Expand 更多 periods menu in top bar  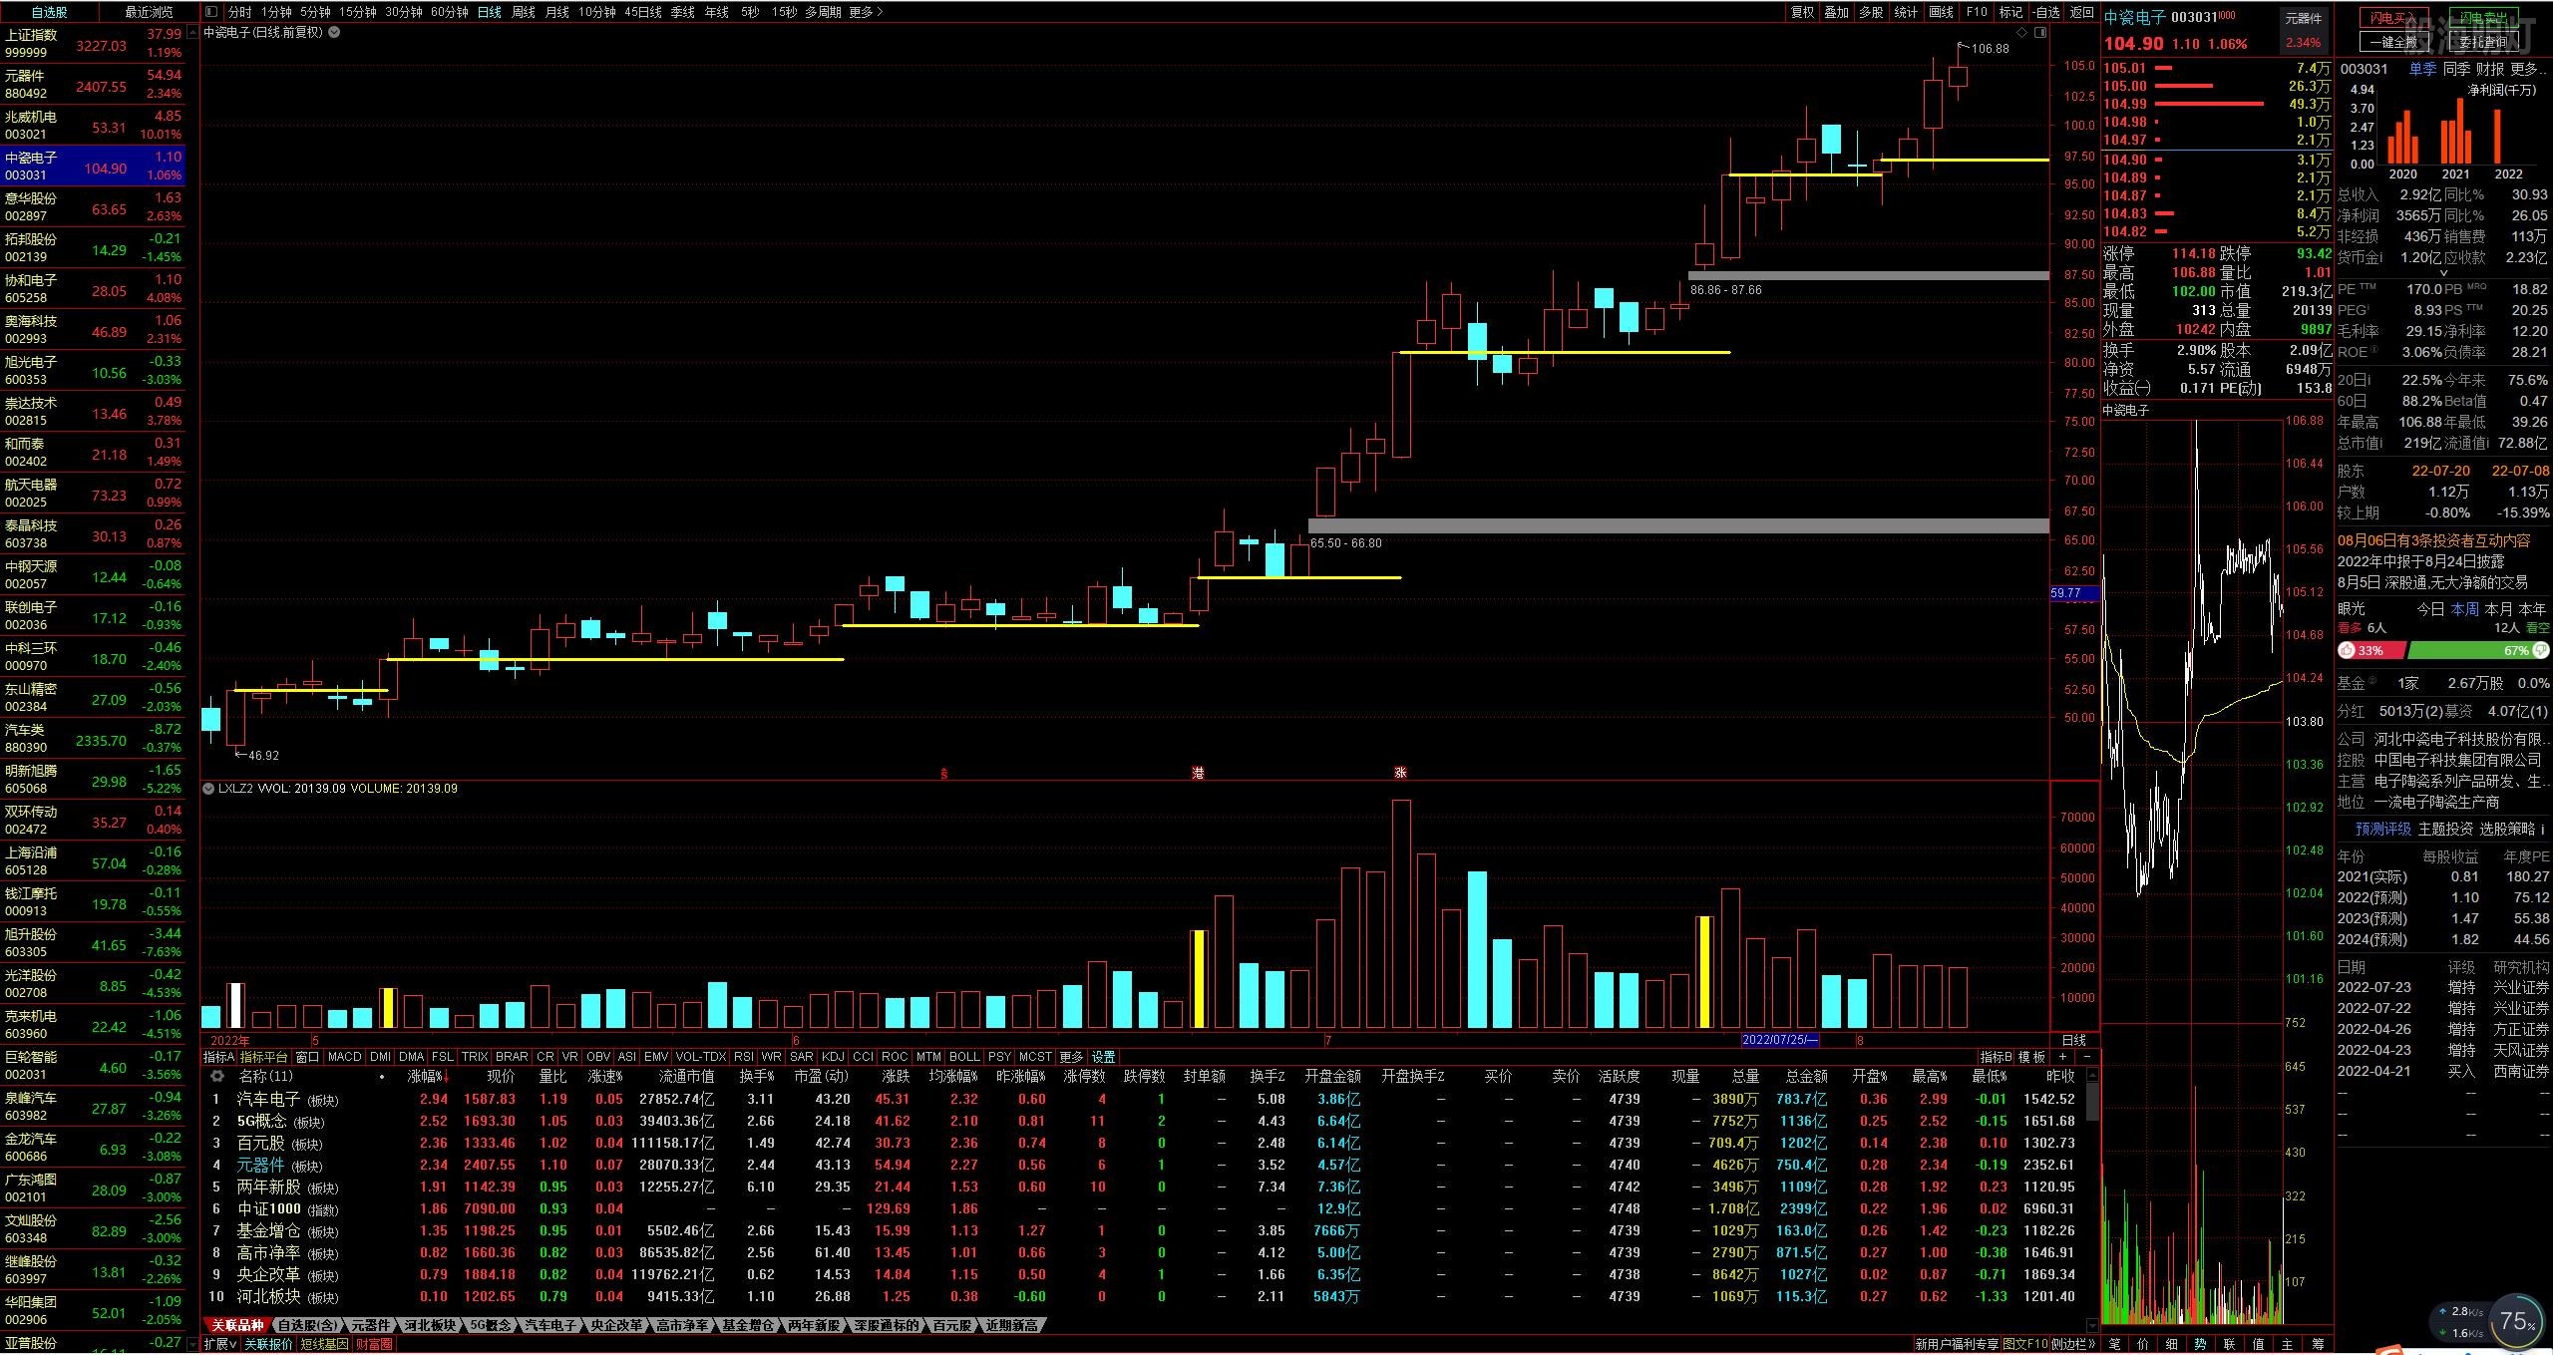click(866, 12)
